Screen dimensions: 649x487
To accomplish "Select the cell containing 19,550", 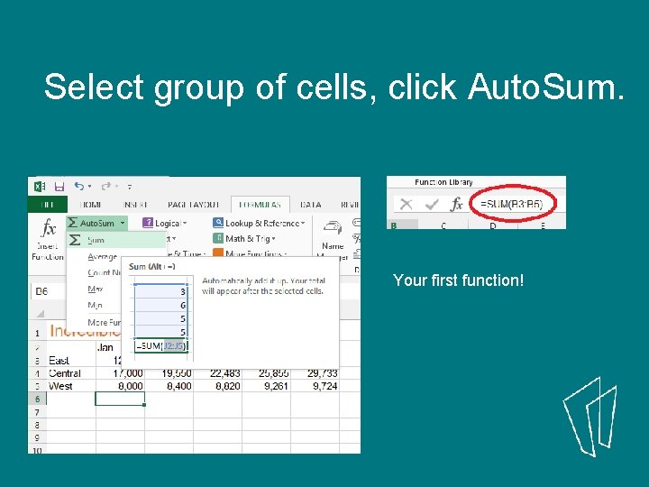I will (169, 373).
